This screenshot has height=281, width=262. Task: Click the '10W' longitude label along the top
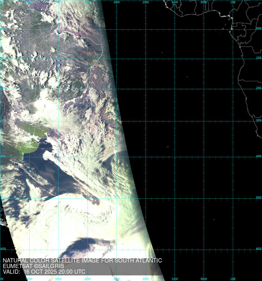point(175,2)
